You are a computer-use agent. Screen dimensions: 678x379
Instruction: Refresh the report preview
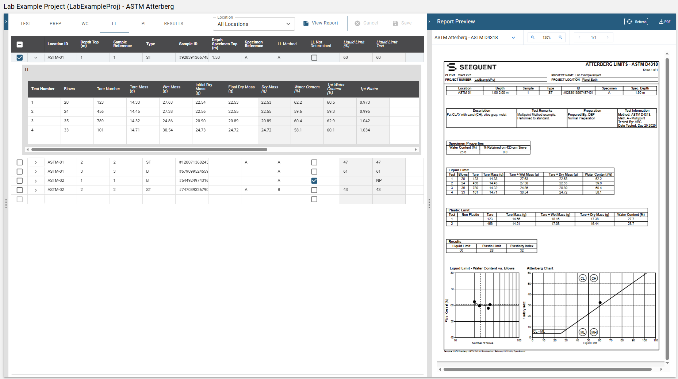pyautogui.click(x=636, y=22)
